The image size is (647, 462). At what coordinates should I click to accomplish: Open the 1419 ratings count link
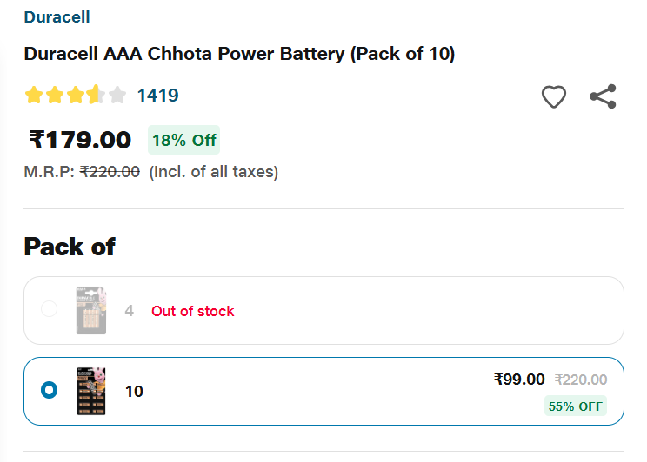pyautogui.click(x=157, y=96)
